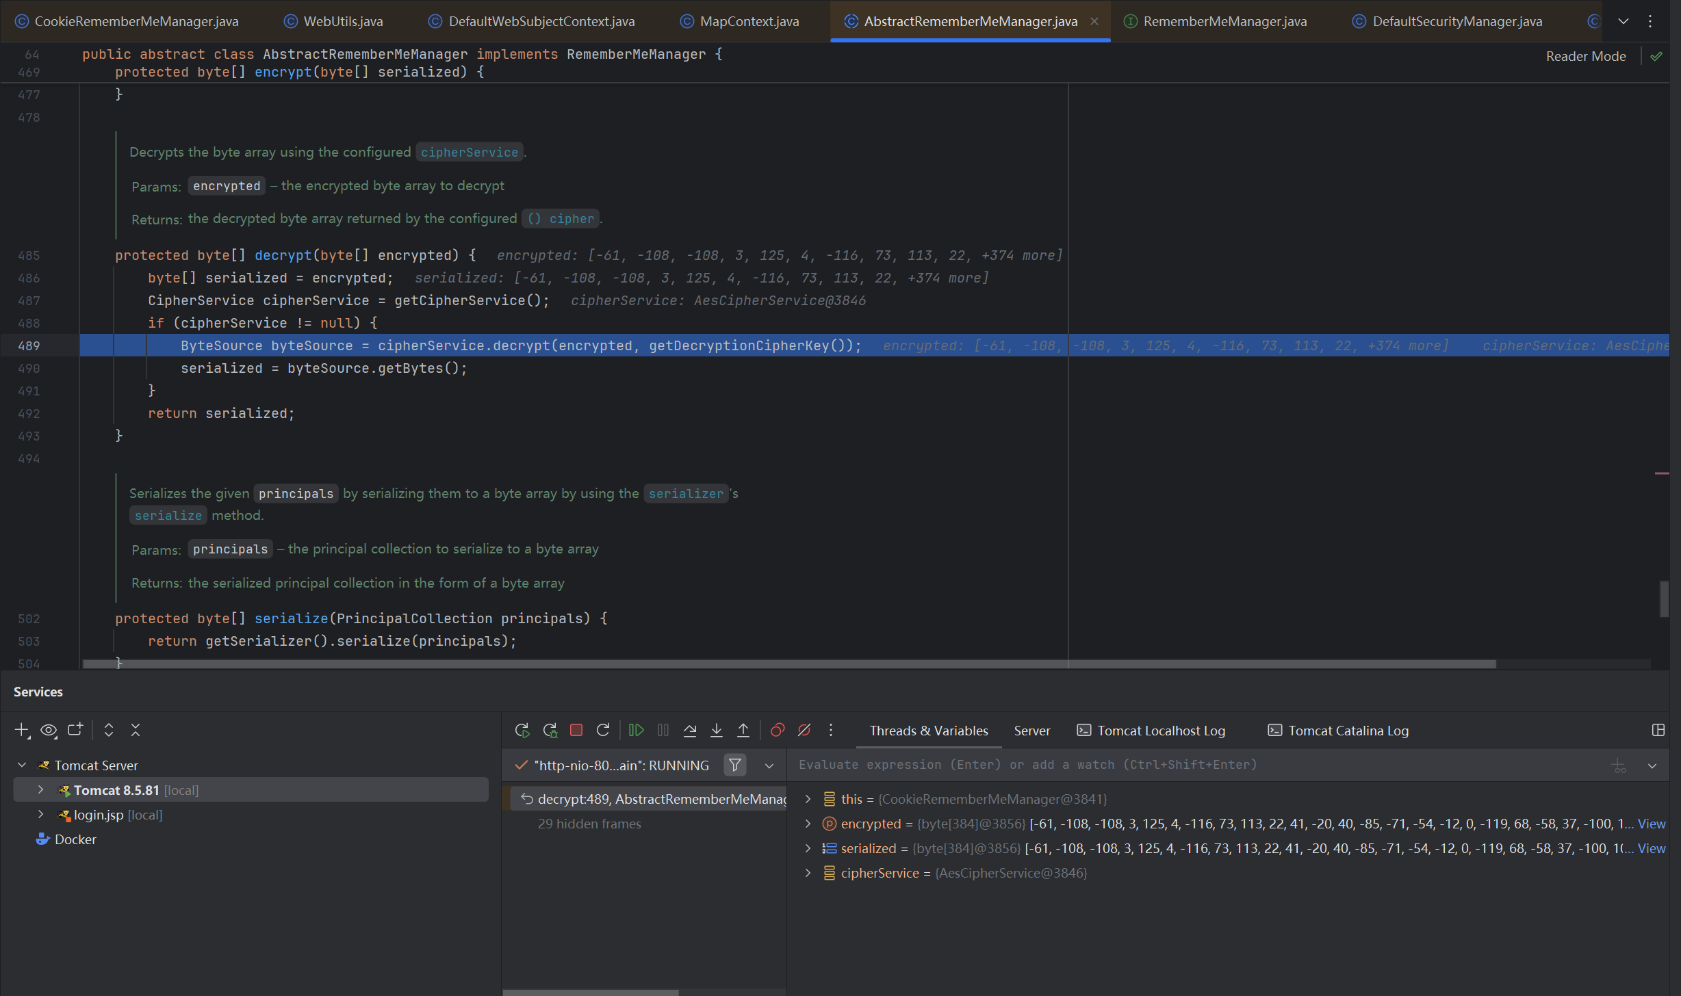
Task: Click View link for the encrypted array
Action: [1651, 824]
